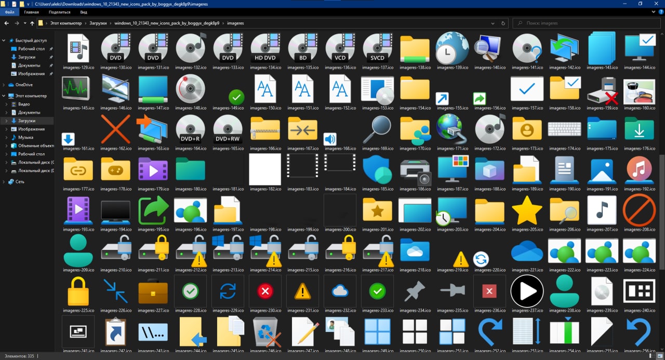Viewport: 665px width, 360px height.
Task: Select the imageres-129.ico video file icon
Action: coord(78,48)
